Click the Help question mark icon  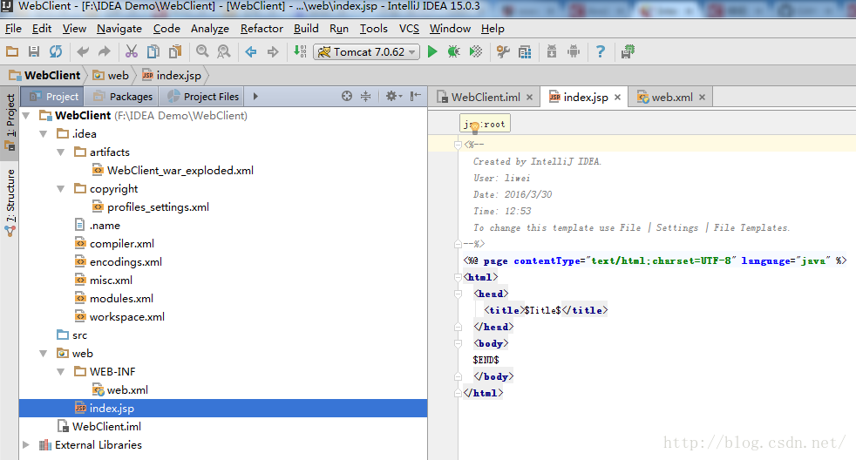(601, 52)
